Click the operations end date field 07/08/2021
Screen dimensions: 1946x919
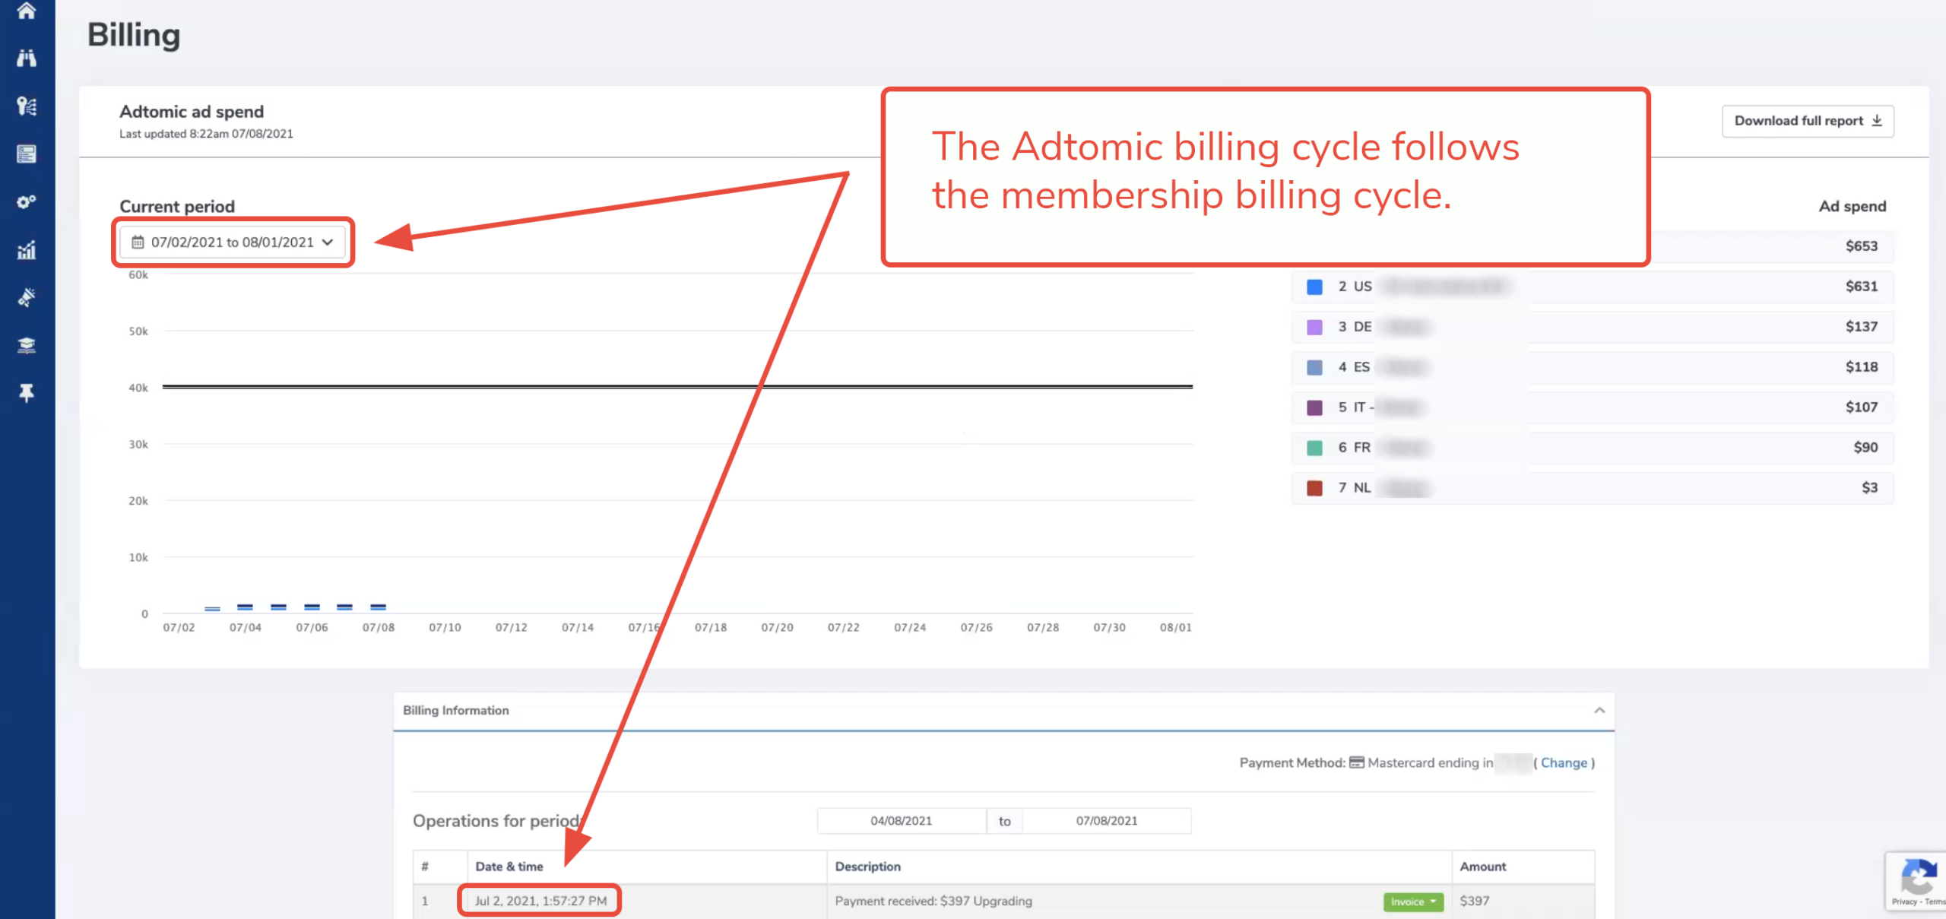(x=1106, y=821)
